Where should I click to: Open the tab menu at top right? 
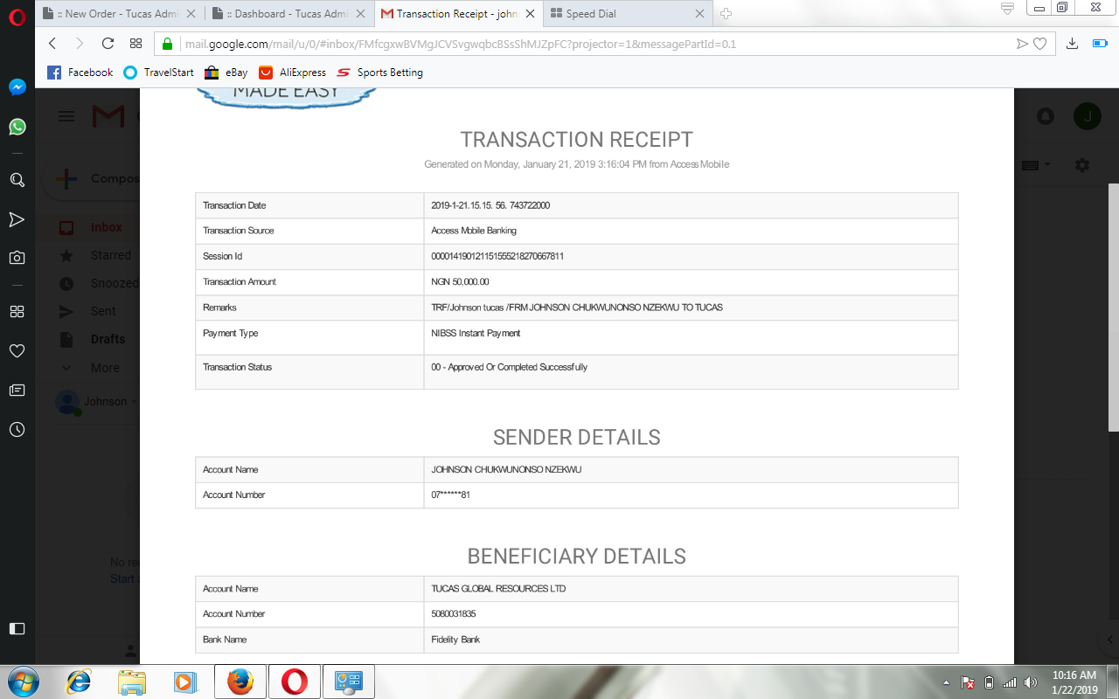[1007, 9]
